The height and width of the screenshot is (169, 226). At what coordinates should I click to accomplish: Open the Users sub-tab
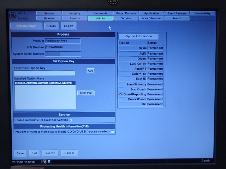click(x=52, y=26)
